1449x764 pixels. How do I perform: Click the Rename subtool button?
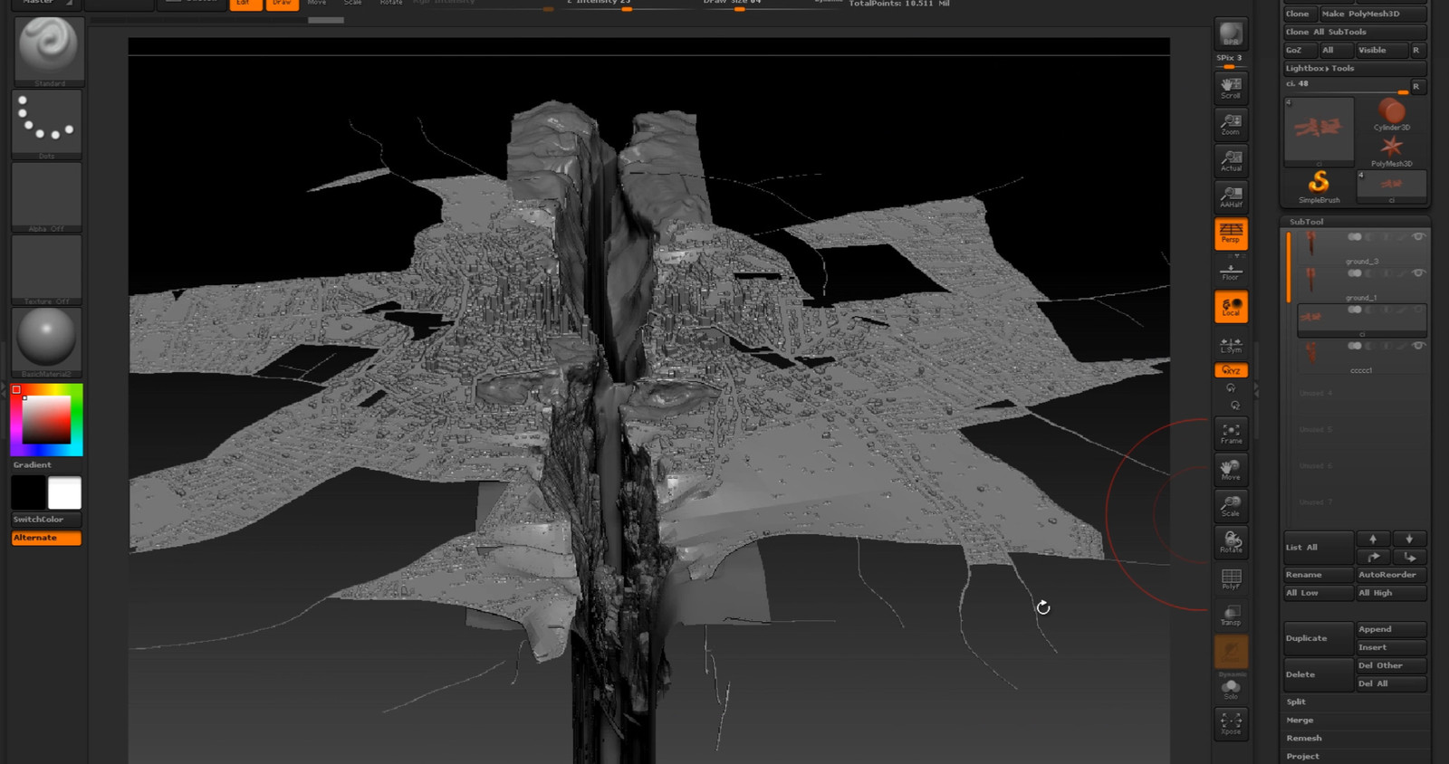tap(1319, 575)
